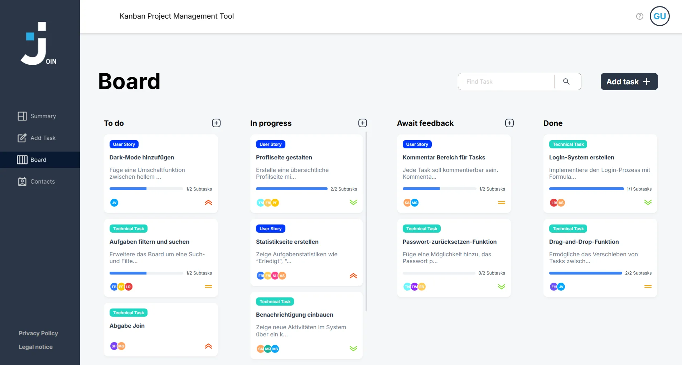Click urgent priority icon on Dark-Mode hinzufügen
Screen dimensions: 682x365
208,202
